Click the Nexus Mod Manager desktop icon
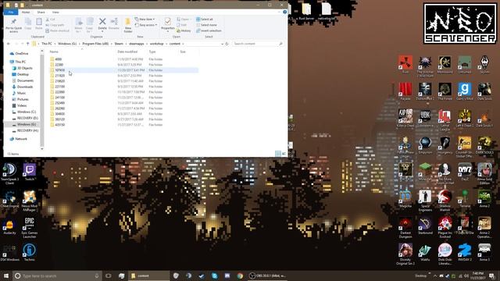The width and height of the screenshot is (500, 281). 30,201
